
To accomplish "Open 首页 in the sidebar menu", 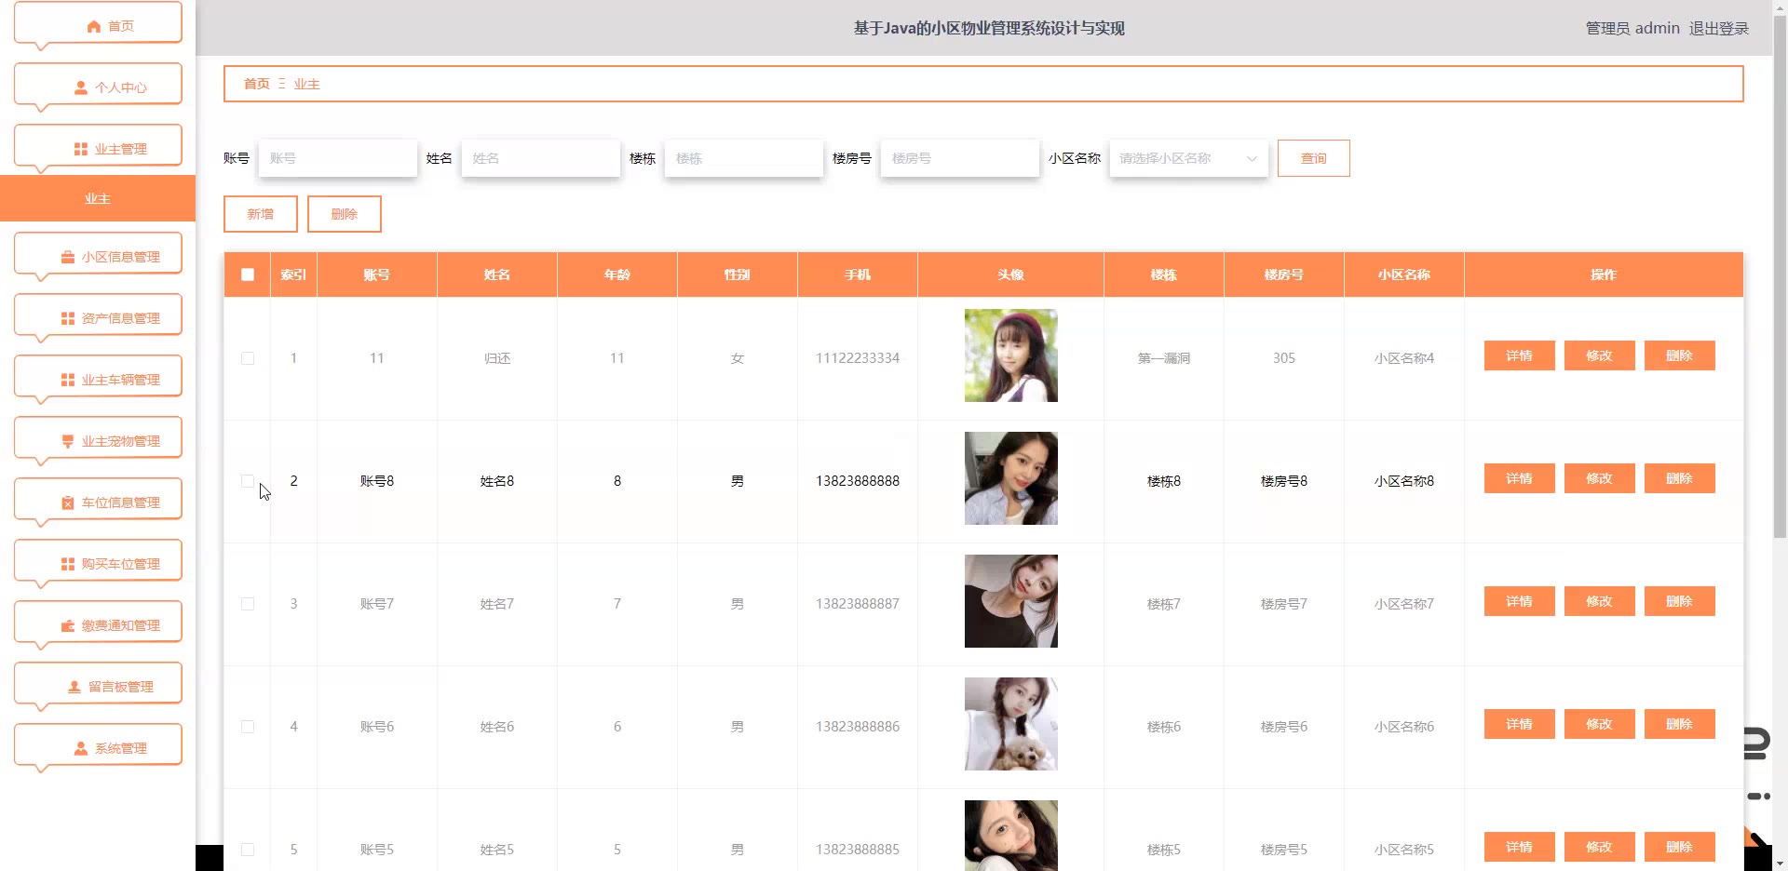I will tap(98, 26).
